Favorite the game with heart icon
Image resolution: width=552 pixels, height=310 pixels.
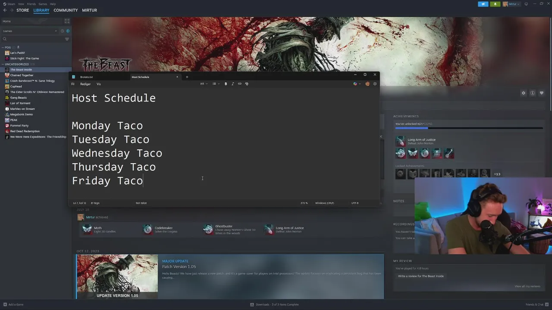[542, 93]
